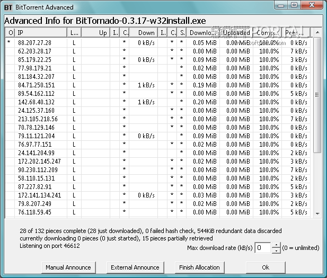The height and width of the screenshot is (278, 327).
Task: Decrease max download rate with down arrow
Action: click(x=276, y=250)
